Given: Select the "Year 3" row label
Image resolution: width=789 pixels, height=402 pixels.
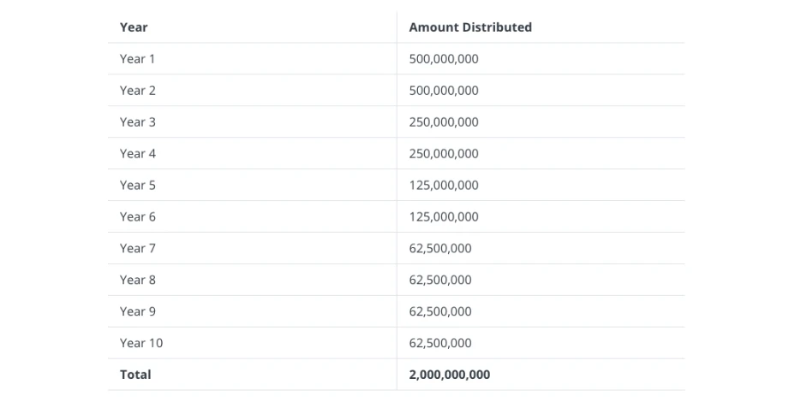Looking at the screenshot, I should (x=138, y=122).
